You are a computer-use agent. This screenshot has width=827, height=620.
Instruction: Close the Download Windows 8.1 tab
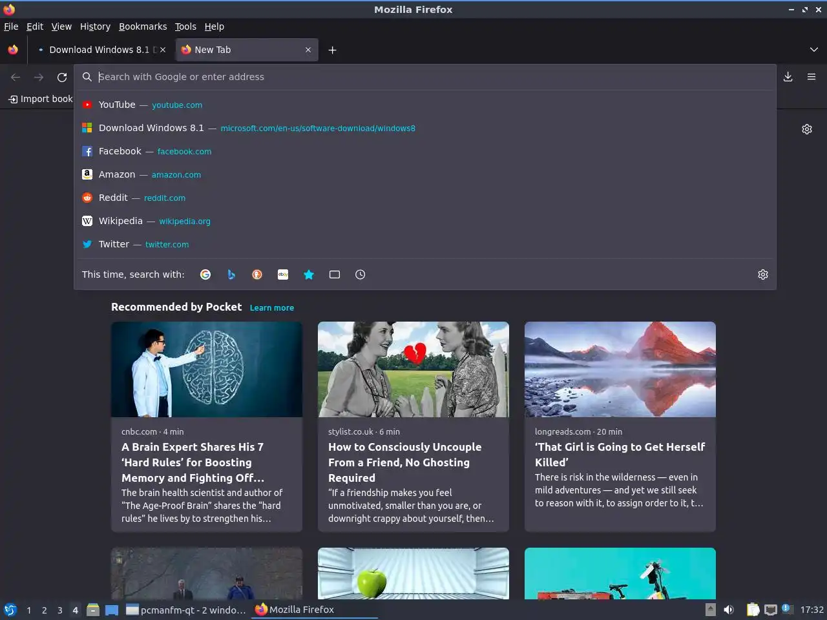[163, 50]
